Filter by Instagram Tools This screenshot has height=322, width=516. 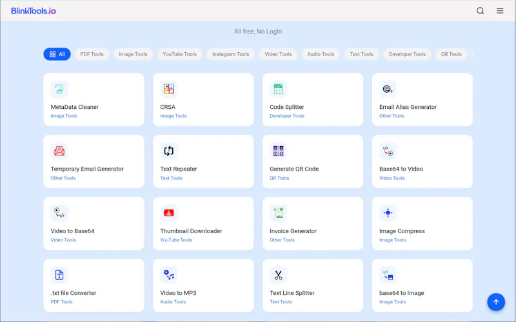(231, 54)
